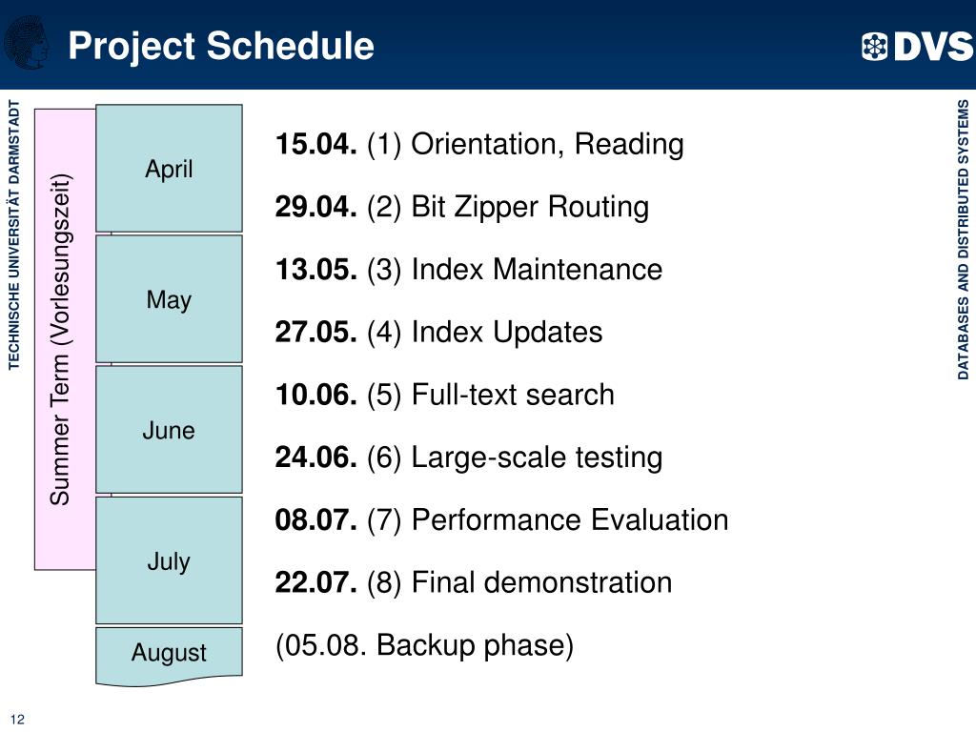The width and height of the screenshot is (976, 732).
Task: Click the Project Schedule title
Action: 221,46
